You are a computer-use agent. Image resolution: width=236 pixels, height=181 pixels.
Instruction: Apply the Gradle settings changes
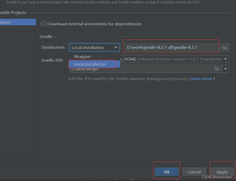point(222,172)
